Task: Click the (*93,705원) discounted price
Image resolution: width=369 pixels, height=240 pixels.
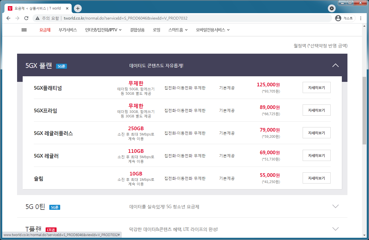Action: (x=271, y=91)
